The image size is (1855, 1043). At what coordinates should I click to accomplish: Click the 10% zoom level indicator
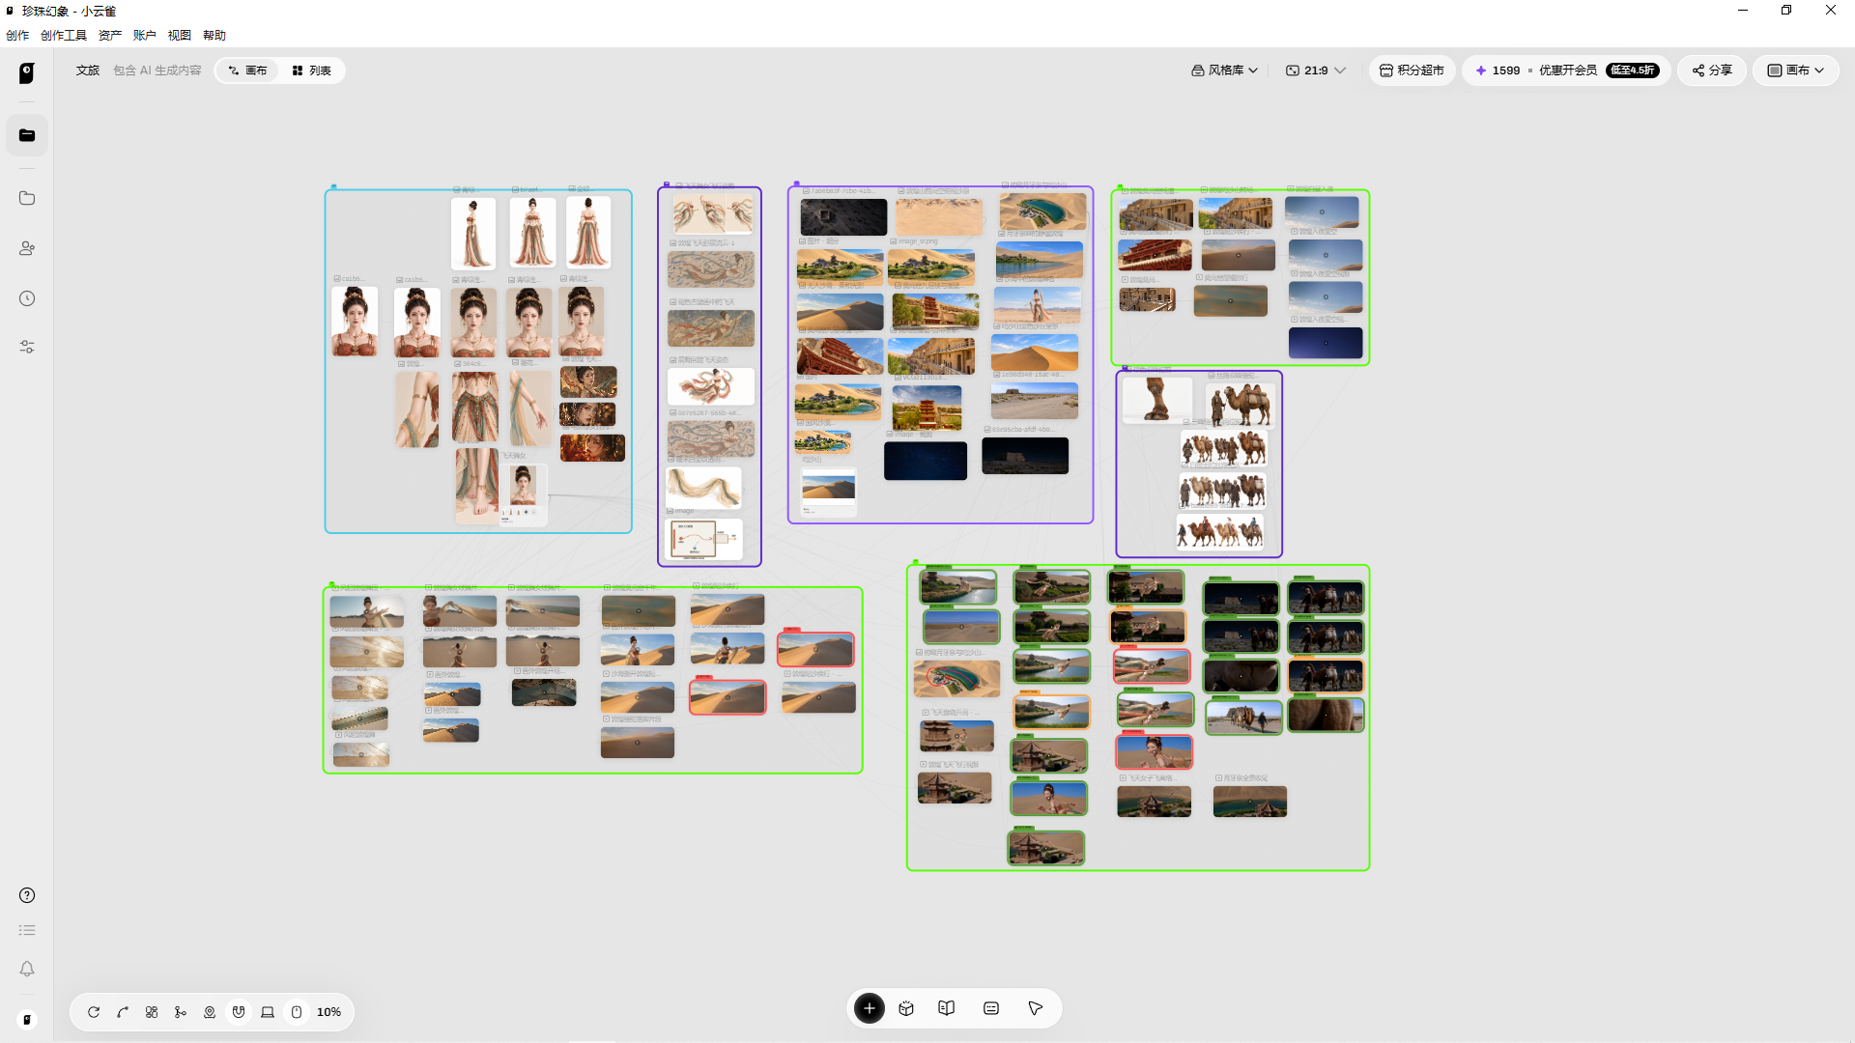click(328, 1012)
